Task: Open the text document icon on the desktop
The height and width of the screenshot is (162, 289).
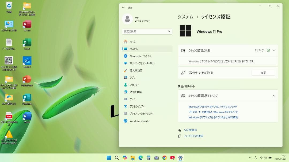Action: 9,44
